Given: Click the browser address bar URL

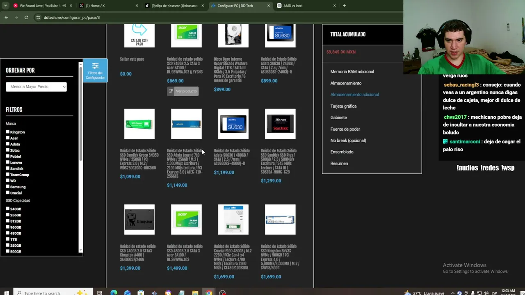Looking at the screenshot, I should point(72,18).
